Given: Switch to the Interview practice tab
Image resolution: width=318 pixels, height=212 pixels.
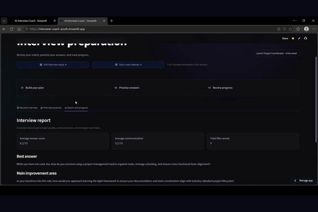Looking at the screenshot, I should coord(51,108).
